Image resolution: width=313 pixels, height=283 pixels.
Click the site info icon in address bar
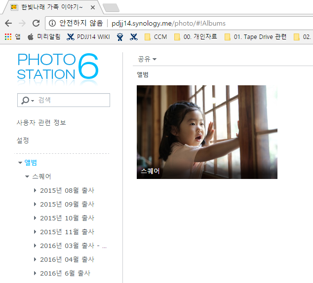pos(52,23)
